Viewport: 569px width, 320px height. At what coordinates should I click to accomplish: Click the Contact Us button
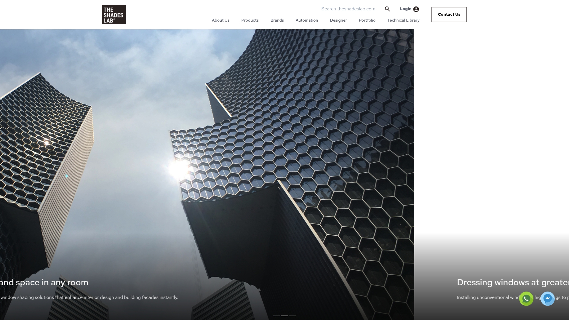coord(449,15)
